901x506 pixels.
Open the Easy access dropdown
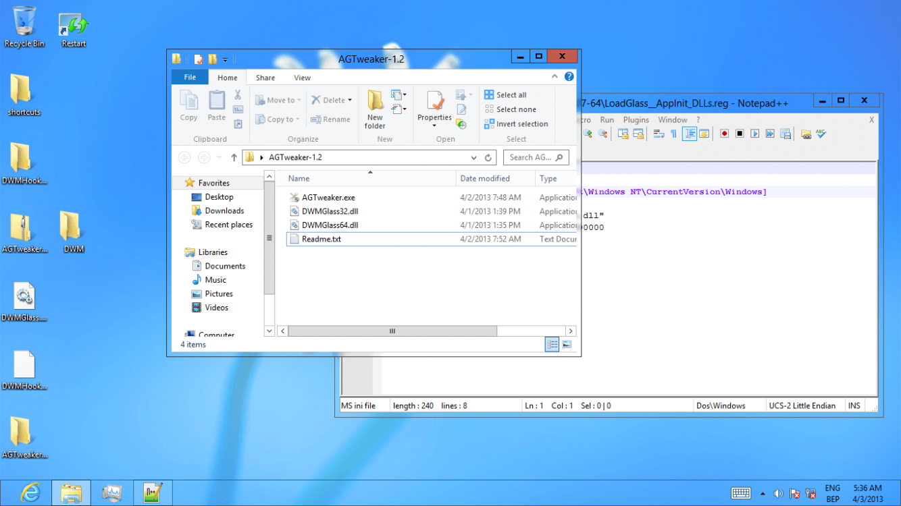pos(398,109)
